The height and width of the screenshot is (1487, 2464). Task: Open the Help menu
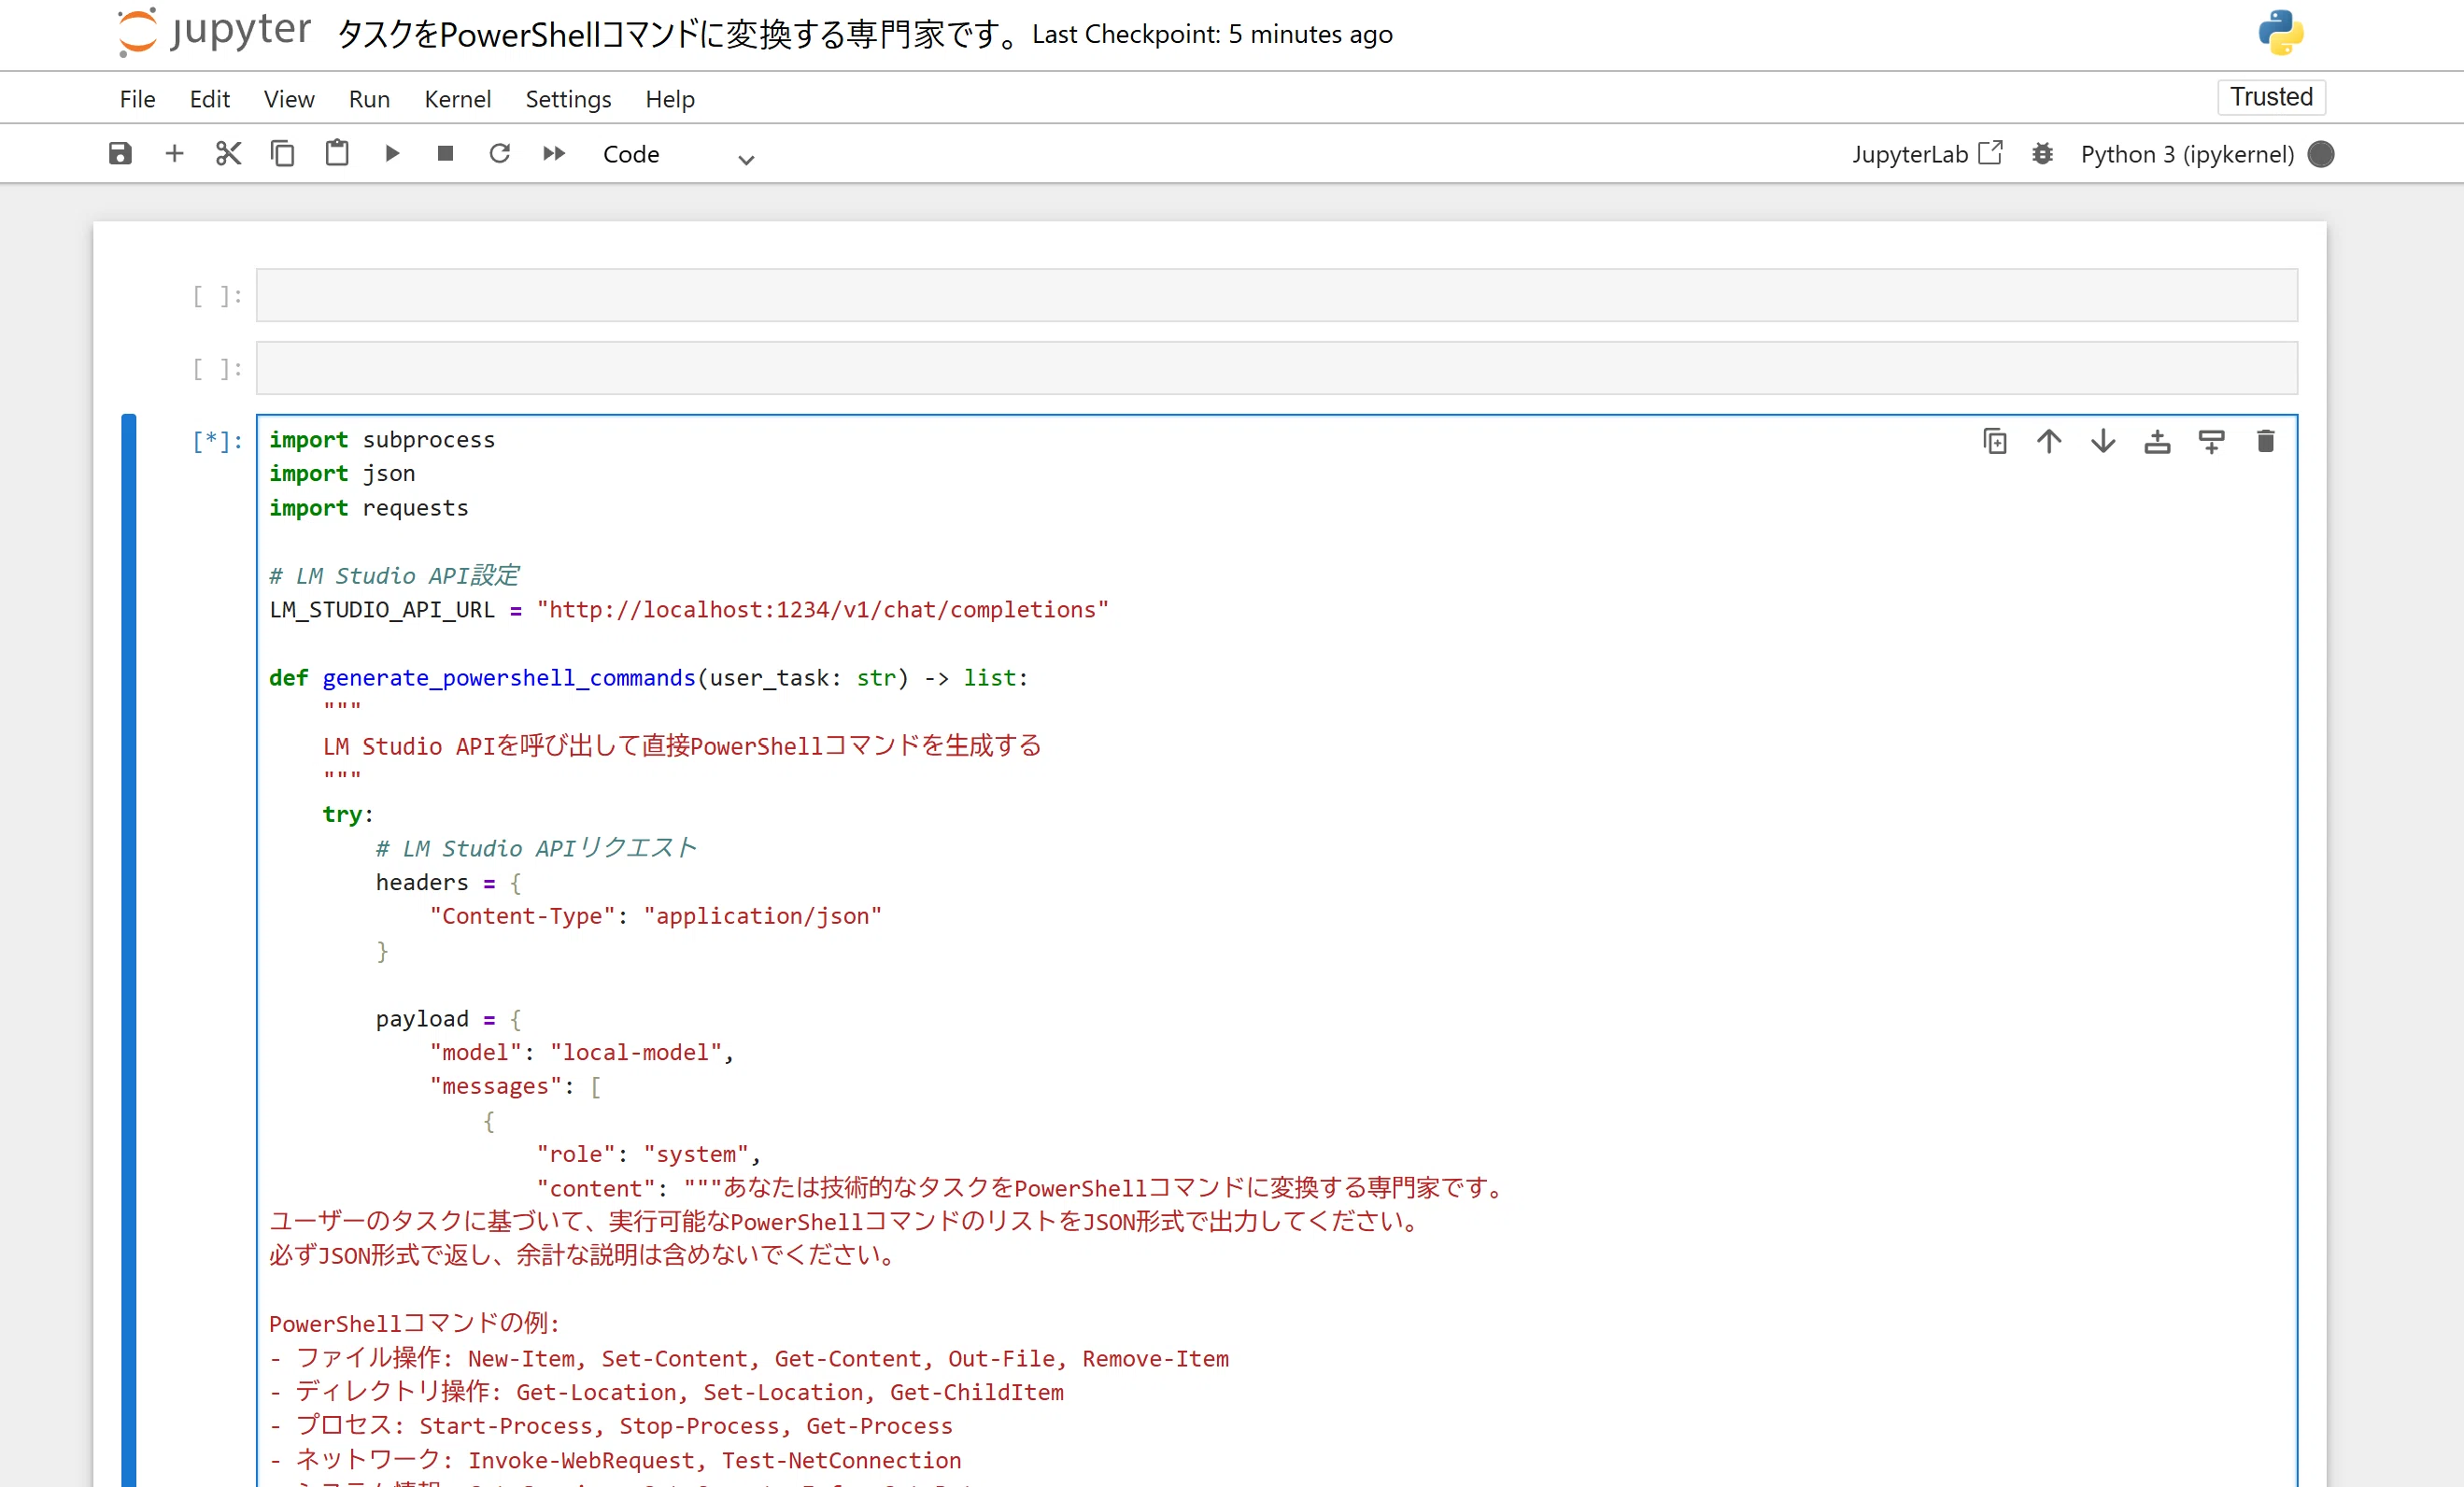tap(670, 99)
